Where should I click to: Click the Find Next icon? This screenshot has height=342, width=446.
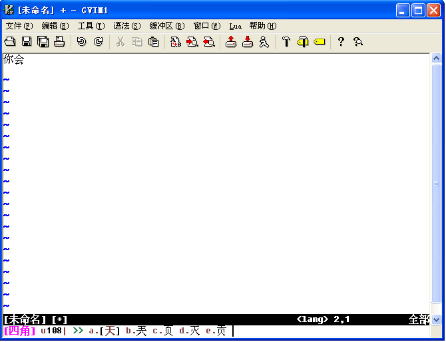(x=192, y=42)
